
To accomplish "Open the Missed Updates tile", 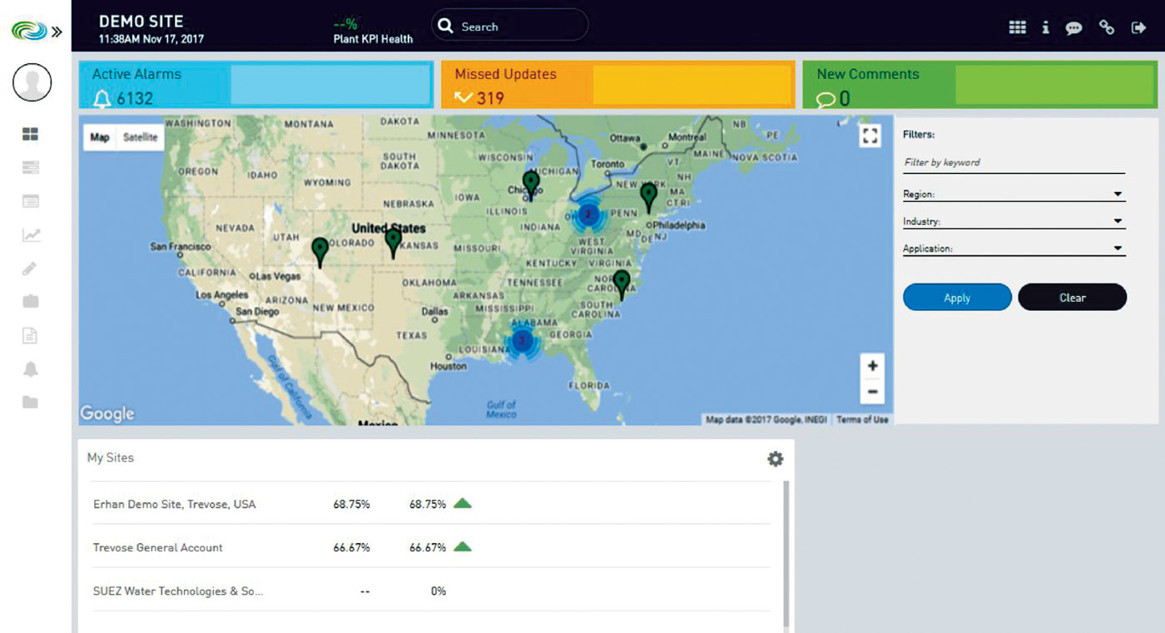I will [x=617, y=85].
